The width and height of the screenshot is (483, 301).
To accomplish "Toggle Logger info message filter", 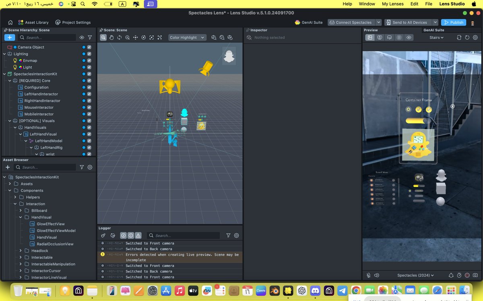I will 124,236.
